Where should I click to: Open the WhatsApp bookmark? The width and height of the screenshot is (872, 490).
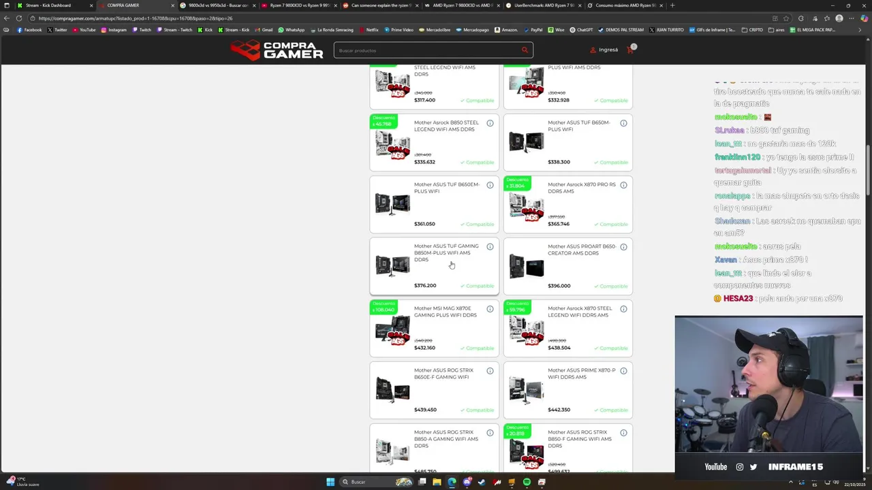[291, 30]
